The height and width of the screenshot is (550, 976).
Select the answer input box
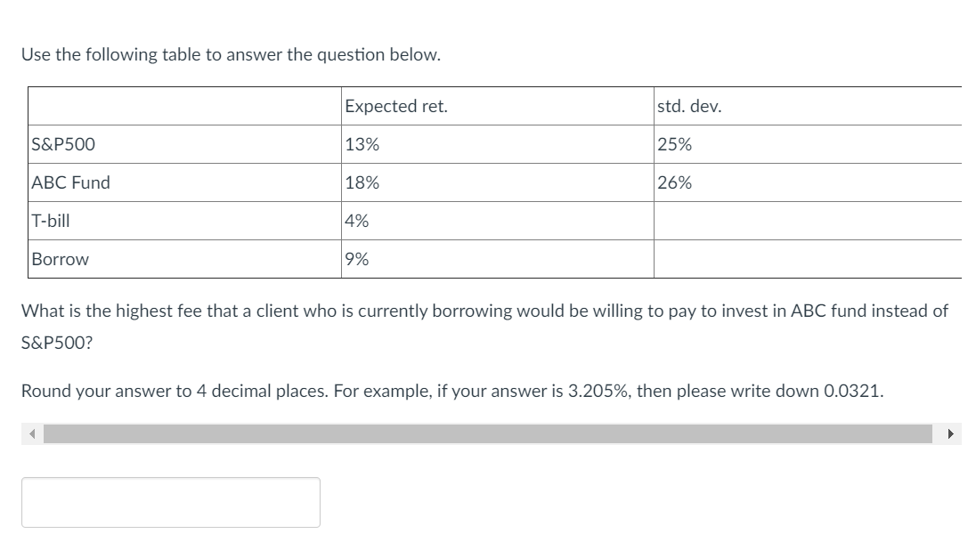pos(171,502)
